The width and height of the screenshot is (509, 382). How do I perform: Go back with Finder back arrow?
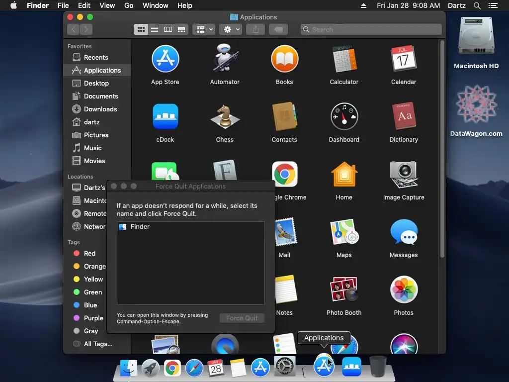tap(74, 29)
